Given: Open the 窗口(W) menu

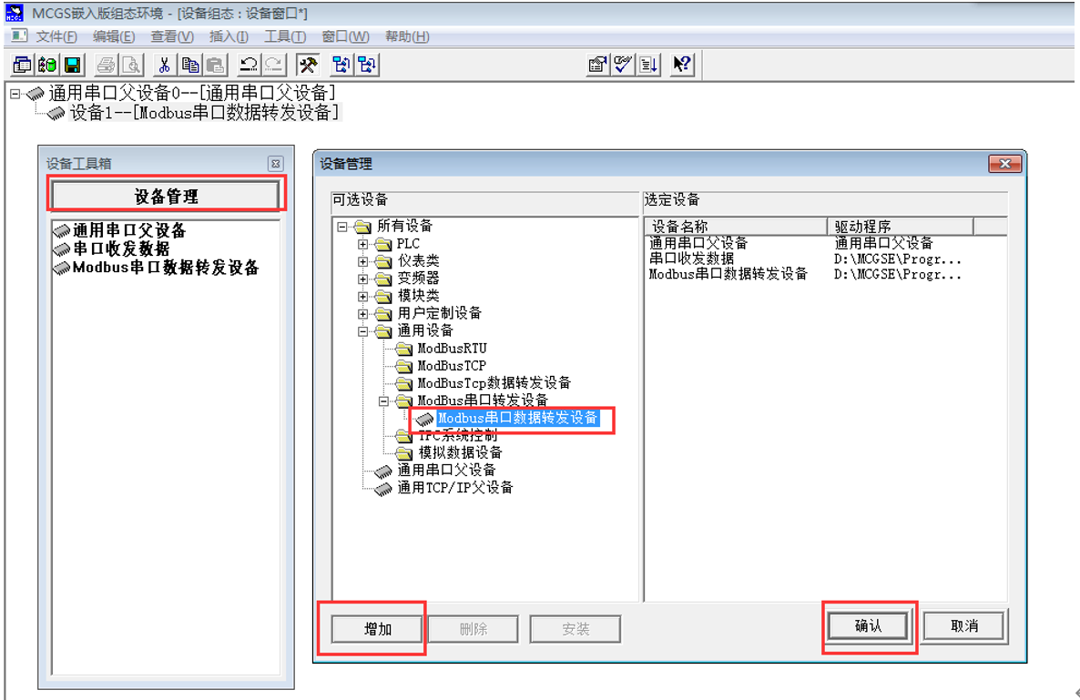Looking at the screenshot, I should coord(345,36).
